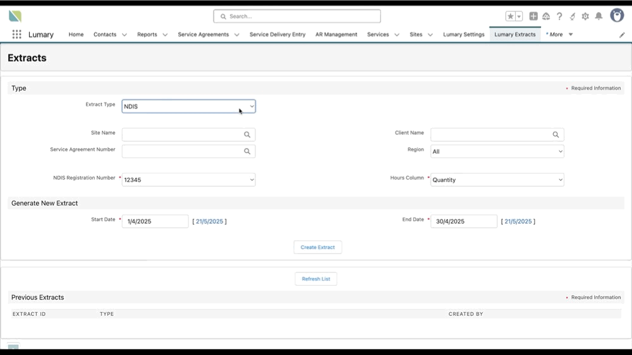Click the Start Date input field

point(155,221)
